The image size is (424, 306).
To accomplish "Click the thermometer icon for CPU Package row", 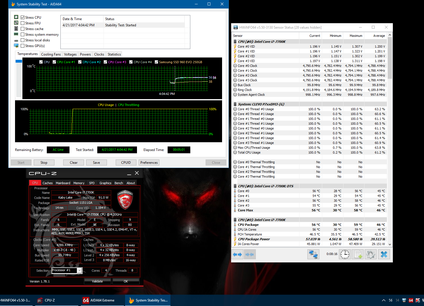I will pos(235,225).
